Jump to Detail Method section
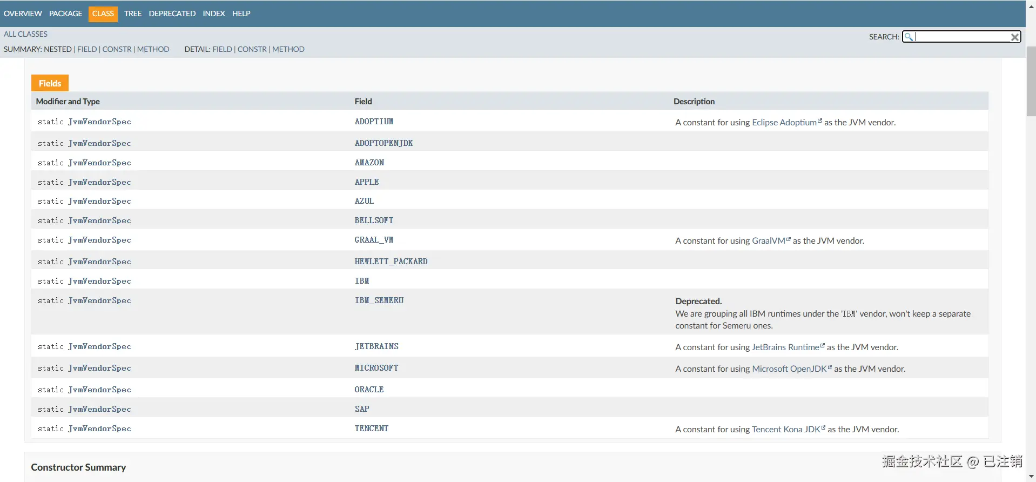Viewport: 1036px width, 482px height. [x=288, y=49]
